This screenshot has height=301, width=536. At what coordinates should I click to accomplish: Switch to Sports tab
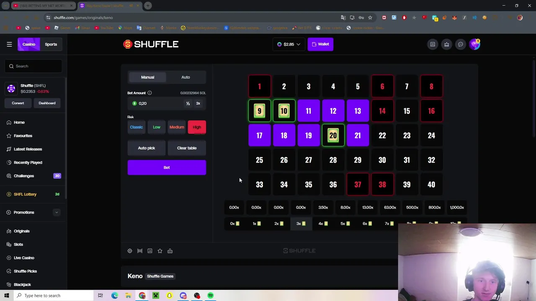(51, 44)
